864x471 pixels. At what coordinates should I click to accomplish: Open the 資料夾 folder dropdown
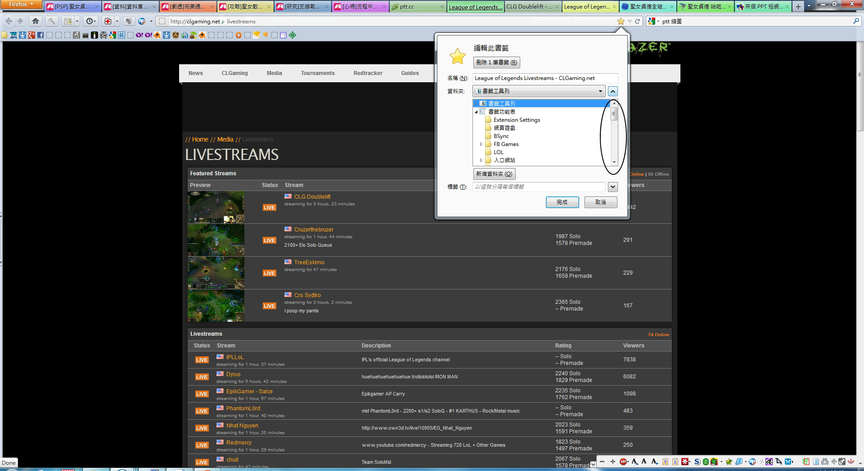click(539, 91)
